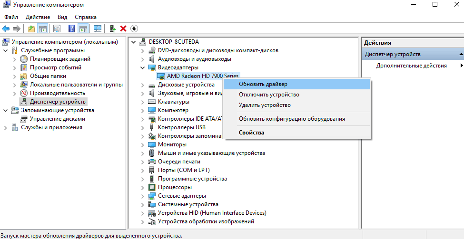Select Устройства обработки изображений category
The image size is (464, 239).
coord(206,221)
